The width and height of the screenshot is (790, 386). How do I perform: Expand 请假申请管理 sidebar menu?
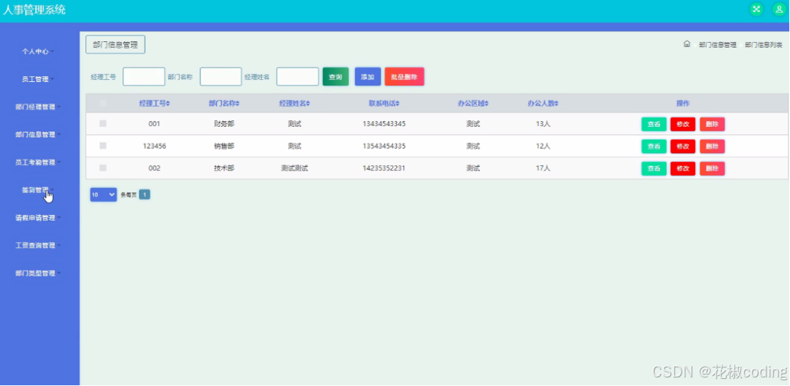(x=38, y=218)
